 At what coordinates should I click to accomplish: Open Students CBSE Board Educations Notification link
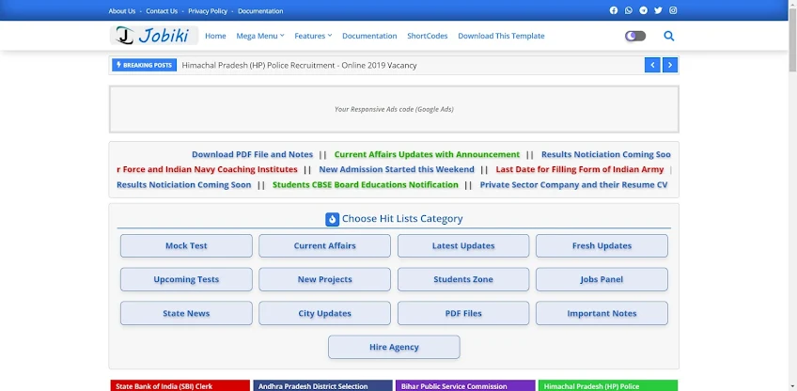[x=366, y=184]
